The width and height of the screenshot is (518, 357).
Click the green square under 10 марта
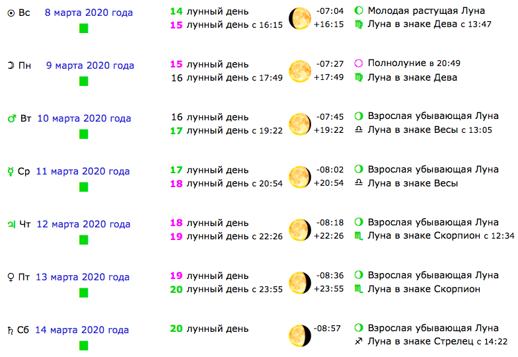click(x=84, y=134)
